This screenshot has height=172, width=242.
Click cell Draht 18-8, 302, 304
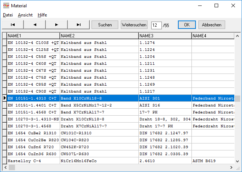165,119
